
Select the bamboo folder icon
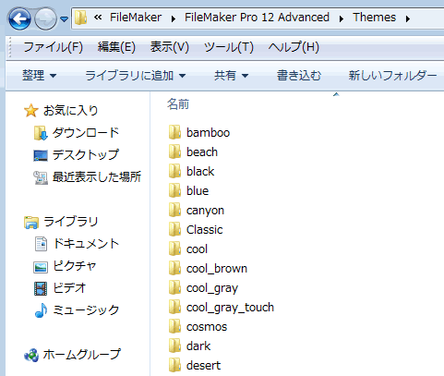(x=174, y=132)
